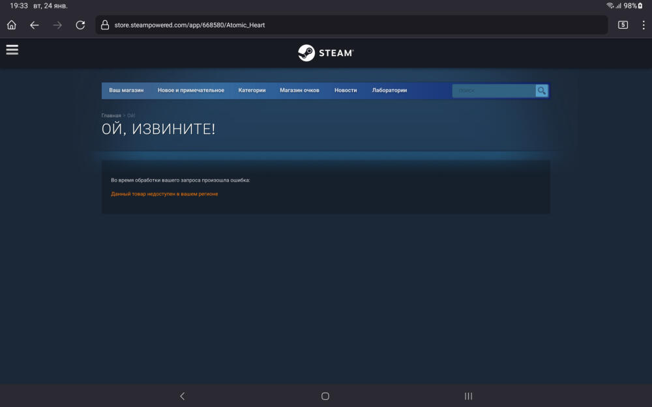This screenshot has width=652, height=407.
Task: Click the error processing request text
Action: tap(181, 180)
